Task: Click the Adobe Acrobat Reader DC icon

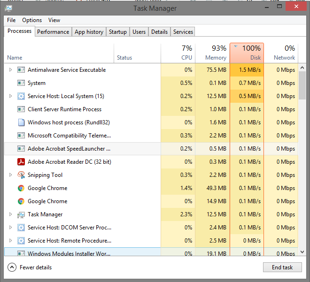Action: tap(21, 162)
